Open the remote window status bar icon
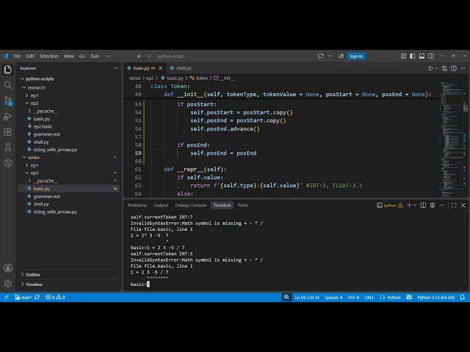Screen dimensions: 470x352 coord(7,297)
